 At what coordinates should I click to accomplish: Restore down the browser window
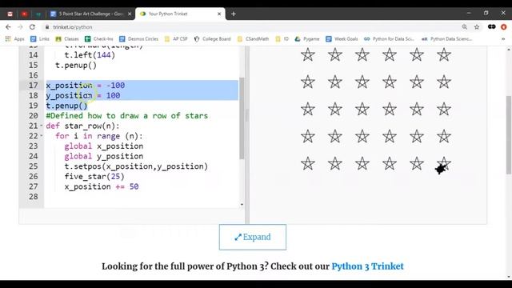click(486, 13)
